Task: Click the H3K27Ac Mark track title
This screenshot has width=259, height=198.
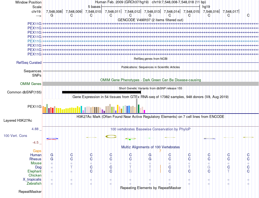Action: pyautogui.click(x=150, y=117)
